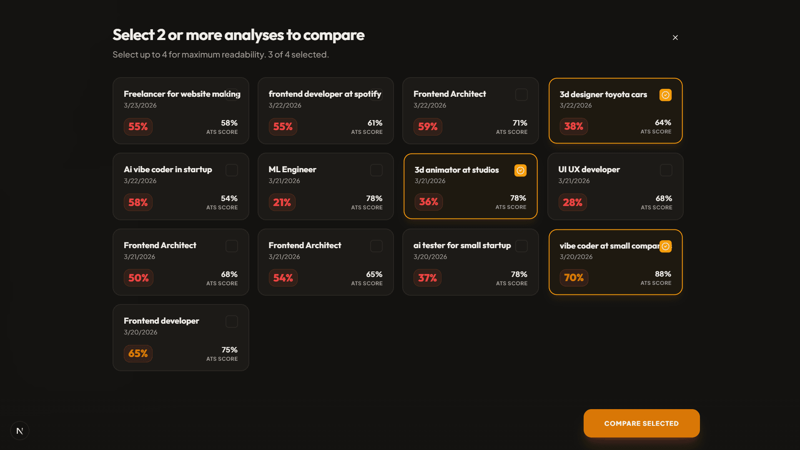The height and width of the screenshot is (450, 800).
Task: Click the N logo in the bottom left corner
Action: pyautogui.click(x=20, y=430)
